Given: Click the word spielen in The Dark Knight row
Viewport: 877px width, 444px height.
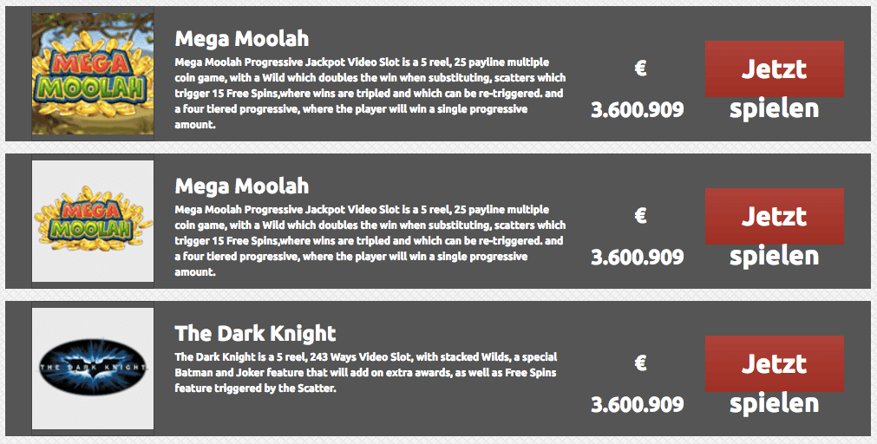Looking at the screenshot, I should pyautogui.click(x=774, y=404).
